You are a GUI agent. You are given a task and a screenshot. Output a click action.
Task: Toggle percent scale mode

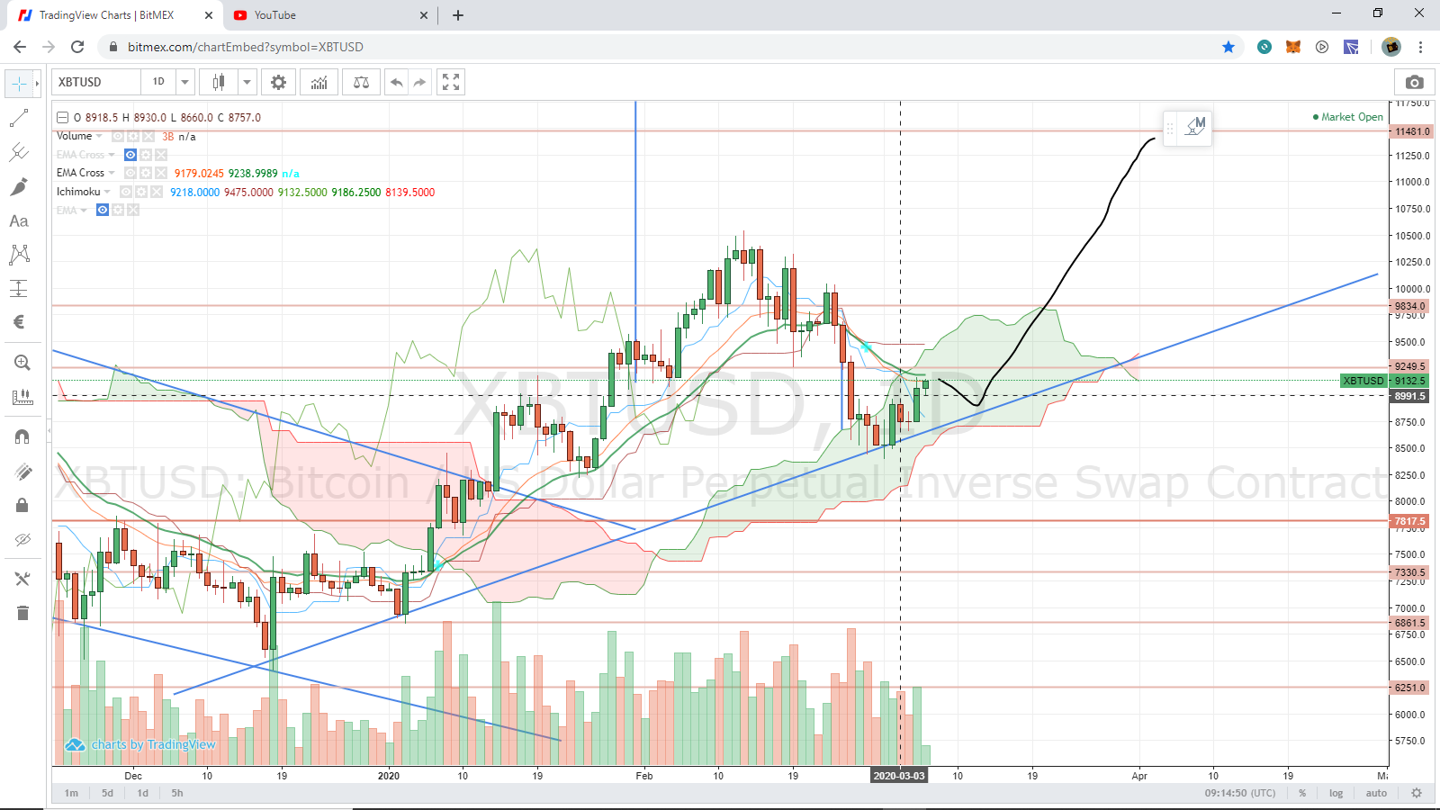point(1302,793)
